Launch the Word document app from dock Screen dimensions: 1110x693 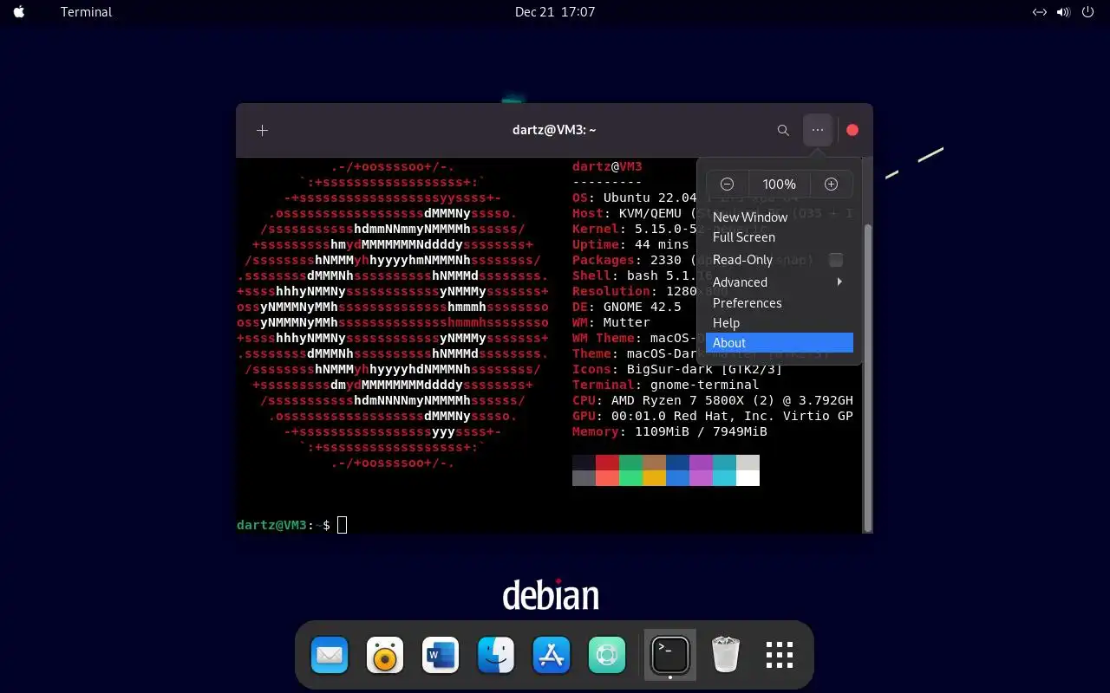tap(441, 655)
